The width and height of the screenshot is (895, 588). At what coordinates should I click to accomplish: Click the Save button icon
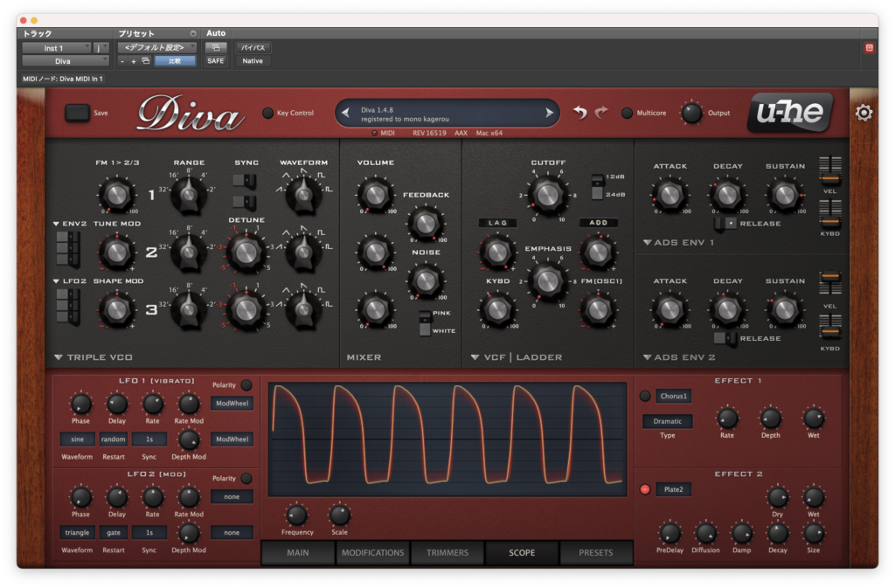pyautogui.click(x=77, y=113)
